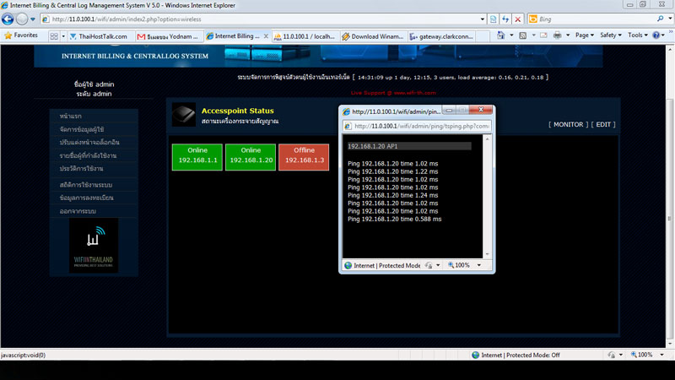Screen dimensions: 675x380
Task: Click the main status bar 100% zoom button
Action: (642, 355)
